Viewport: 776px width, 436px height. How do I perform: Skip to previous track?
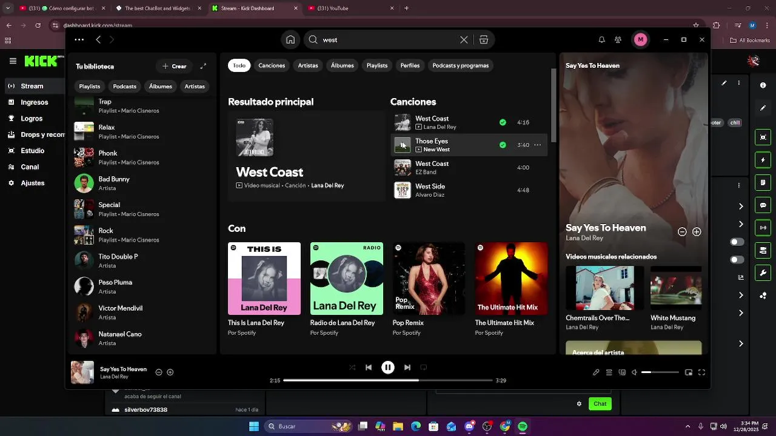click(x=369, y=368)
